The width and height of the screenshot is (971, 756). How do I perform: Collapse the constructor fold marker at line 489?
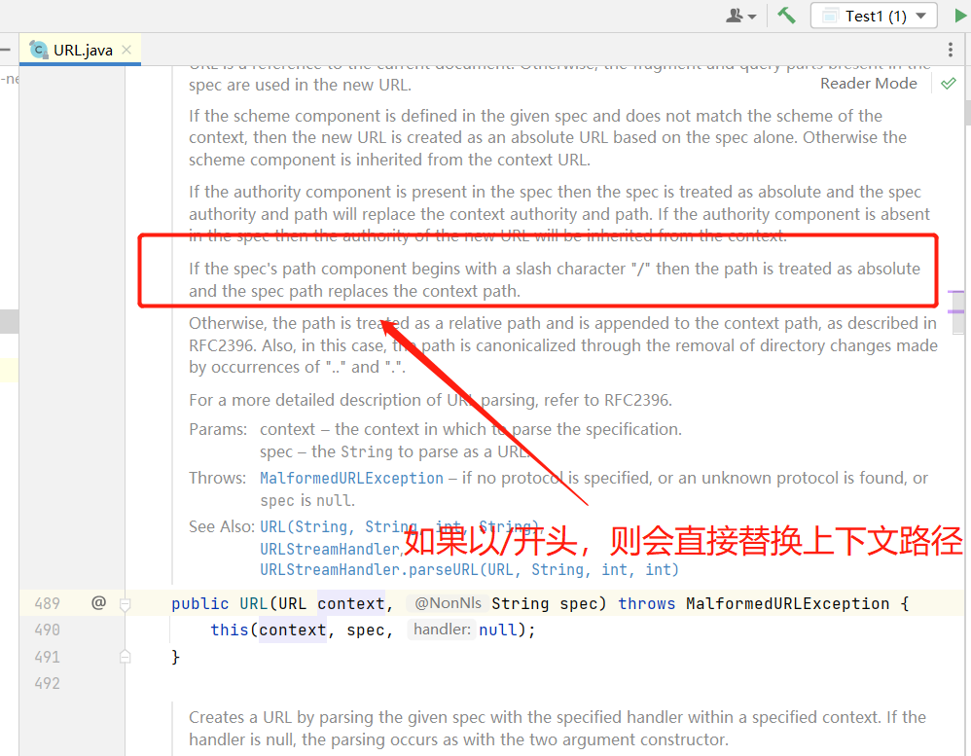(x=126, y=604)
